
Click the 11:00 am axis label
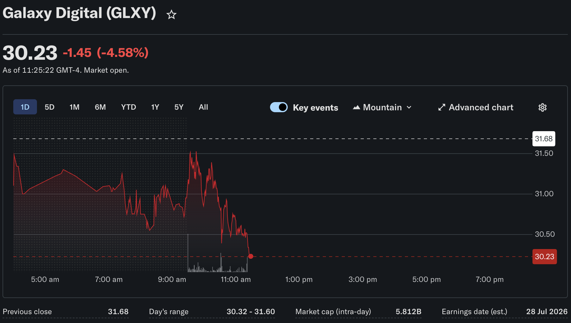(236, 279)
